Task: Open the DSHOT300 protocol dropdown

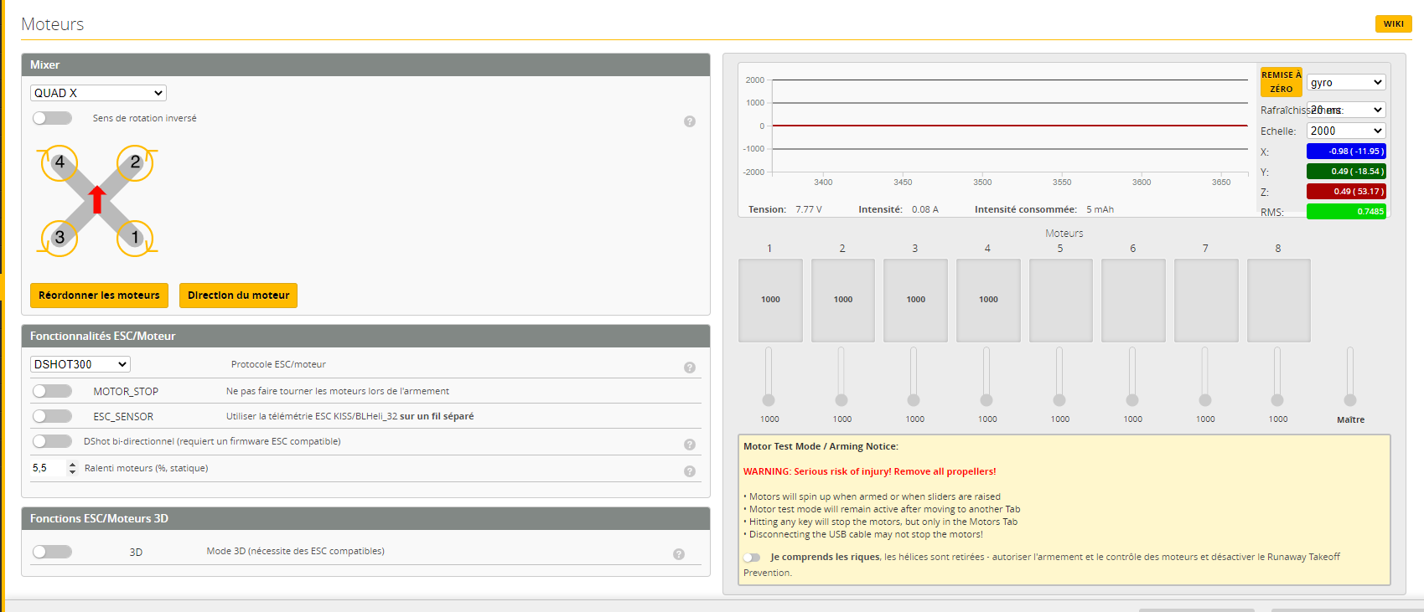Action: tap(80, 364)
